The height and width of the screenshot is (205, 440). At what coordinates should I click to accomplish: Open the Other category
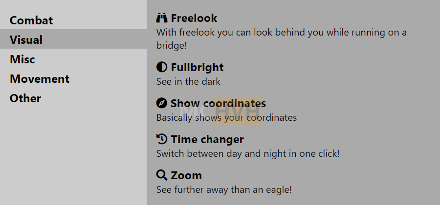point(25,98)
